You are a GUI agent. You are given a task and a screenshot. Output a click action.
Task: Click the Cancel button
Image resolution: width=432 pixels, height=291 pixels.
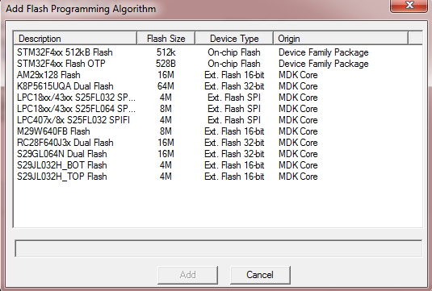pyautogui.click(x=260, y=275)
